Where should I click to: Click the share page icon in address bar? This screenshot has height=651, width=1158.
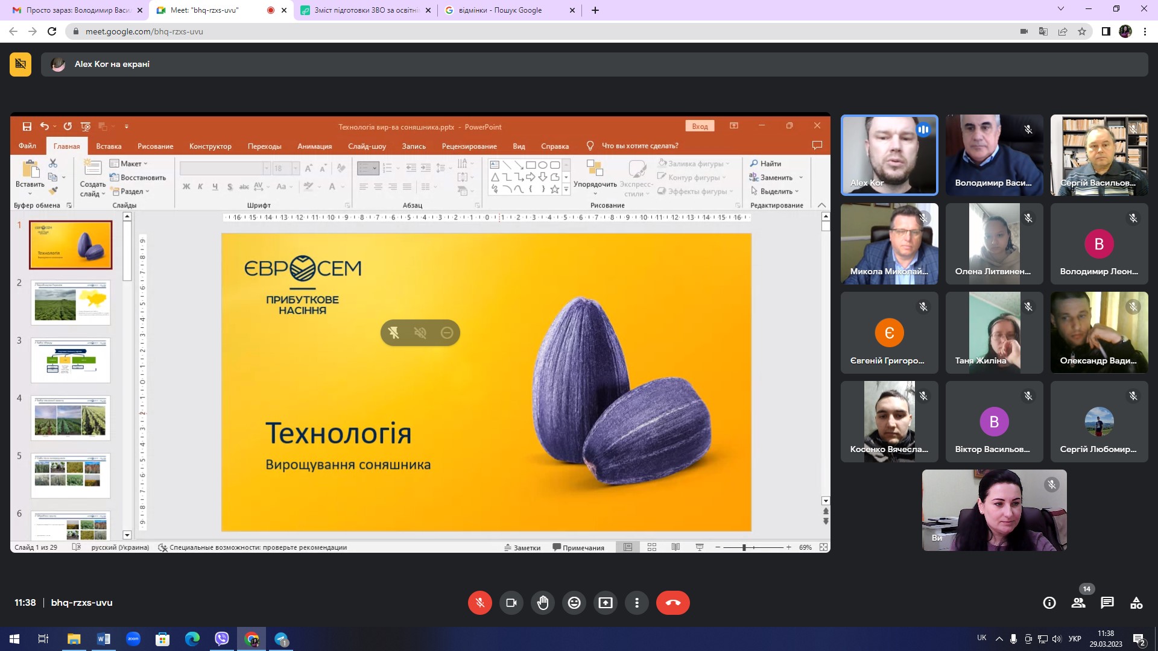pos(1063,31)
